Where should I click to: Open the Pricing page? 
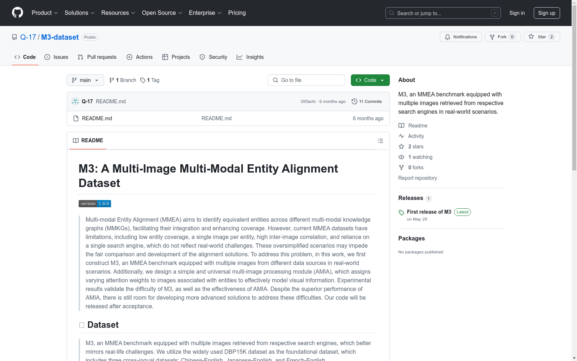tap(237, 13)
